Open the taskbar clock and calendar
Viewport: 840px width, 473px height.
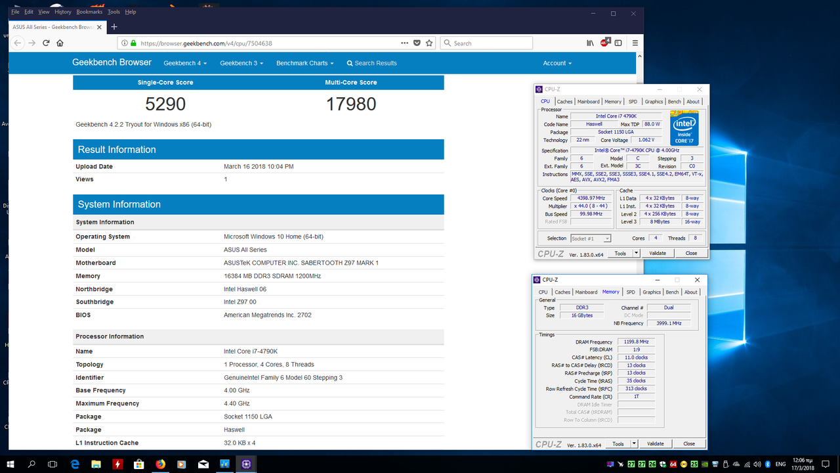(804, 464)
